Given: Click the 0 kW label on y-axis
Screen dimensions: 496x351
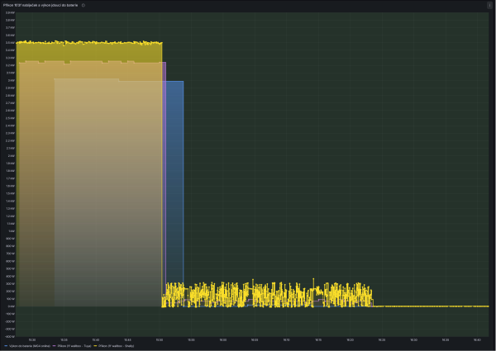Looking at the screenshot, I should 12,306.
